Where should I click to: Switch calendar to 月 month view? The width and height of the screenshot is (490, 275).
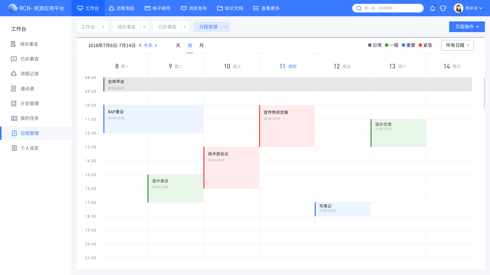[x=201, y=45]
